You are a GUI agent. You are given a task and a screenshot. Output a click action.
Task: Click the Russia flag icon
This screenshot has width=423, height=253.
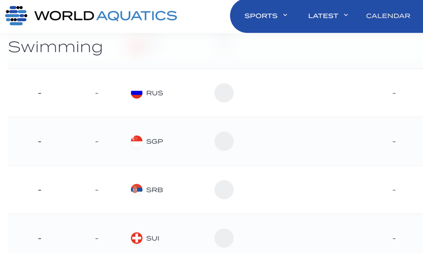click(136, 93)
